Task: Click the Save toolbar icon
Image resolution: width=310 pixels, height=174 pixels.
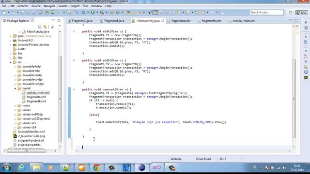Action: 22,13
